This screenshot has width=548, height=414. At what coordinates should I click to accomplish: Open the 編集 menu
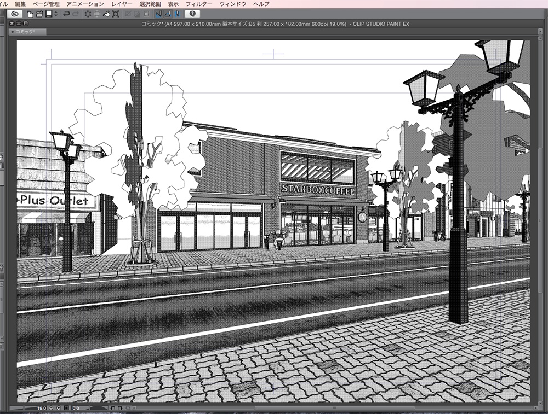(x=20, y=4)
